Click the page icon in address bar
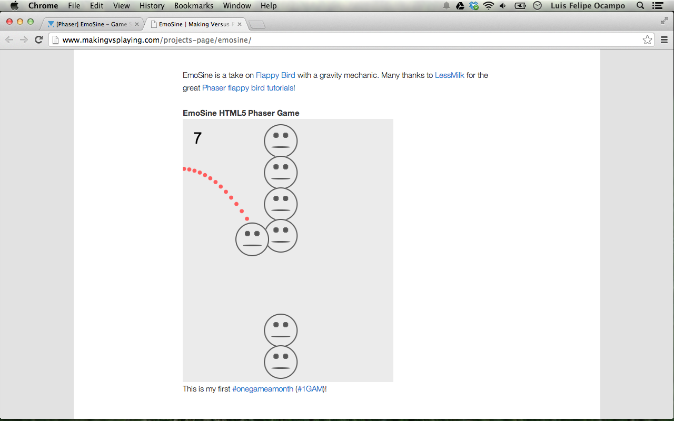The image size is (674, 421). [x=55, y=40]
